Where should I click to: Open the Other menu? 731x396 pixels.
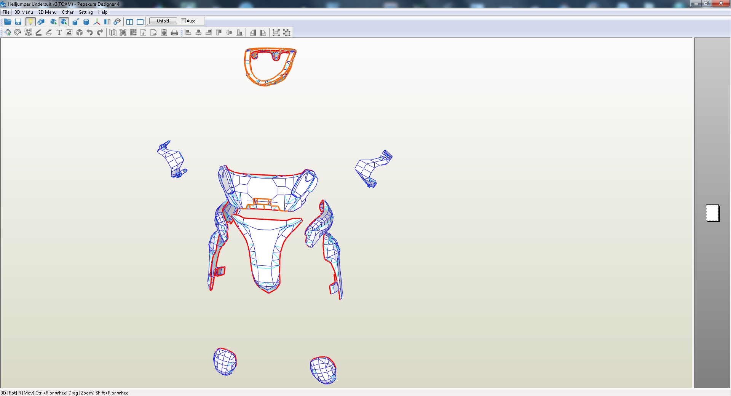coord(68,12)
